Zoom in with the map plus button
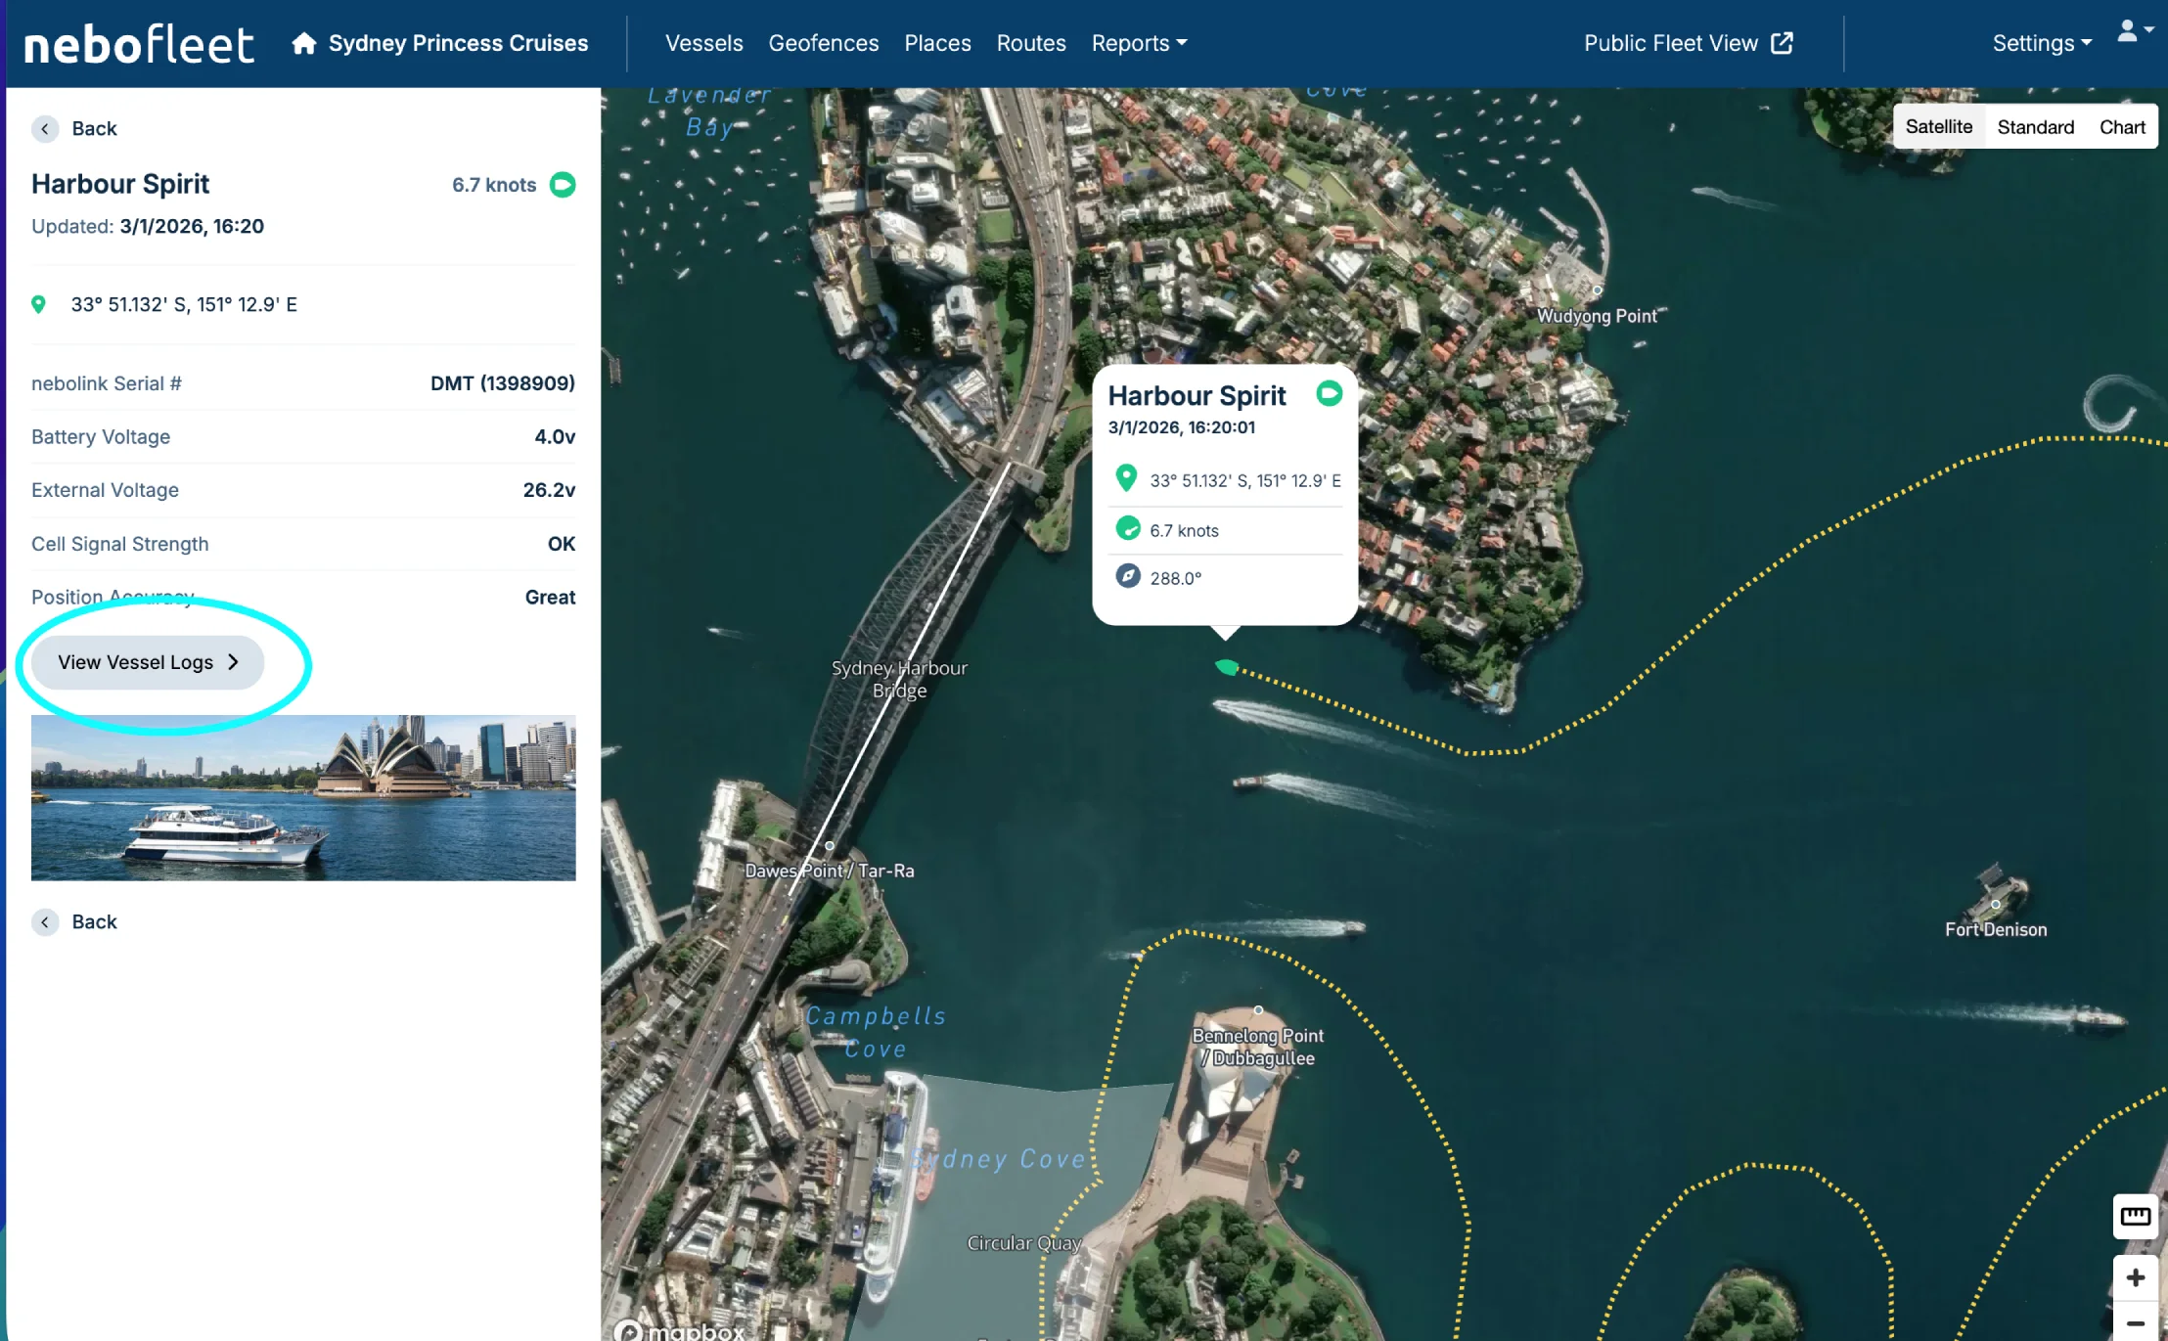Screen dimensions: 2168x1341 (2135, 1277)
